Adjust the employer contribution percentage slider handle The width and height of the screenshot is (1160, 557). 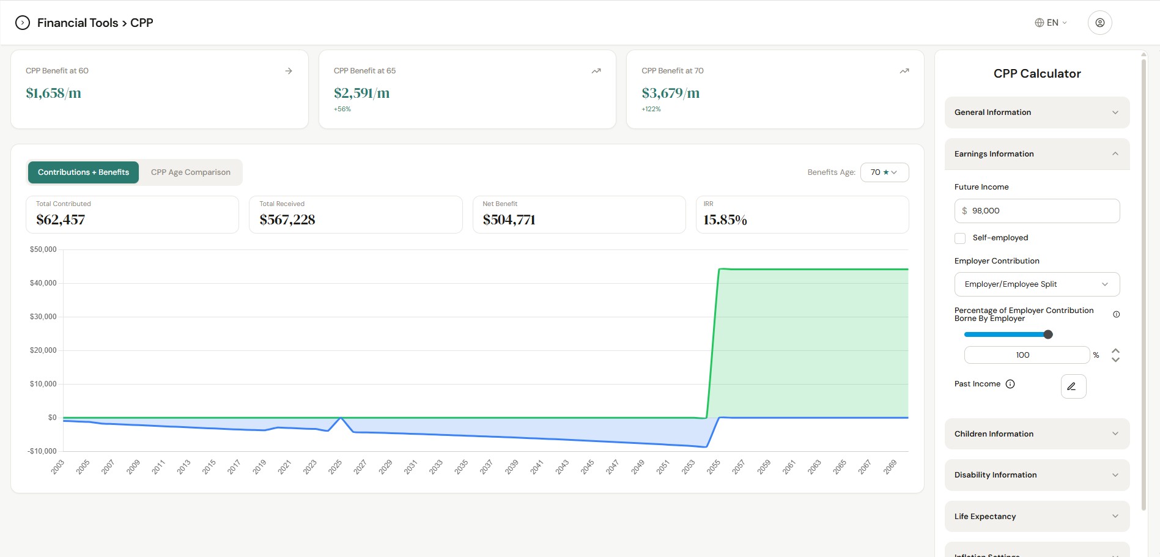[x=1048, y=334]
